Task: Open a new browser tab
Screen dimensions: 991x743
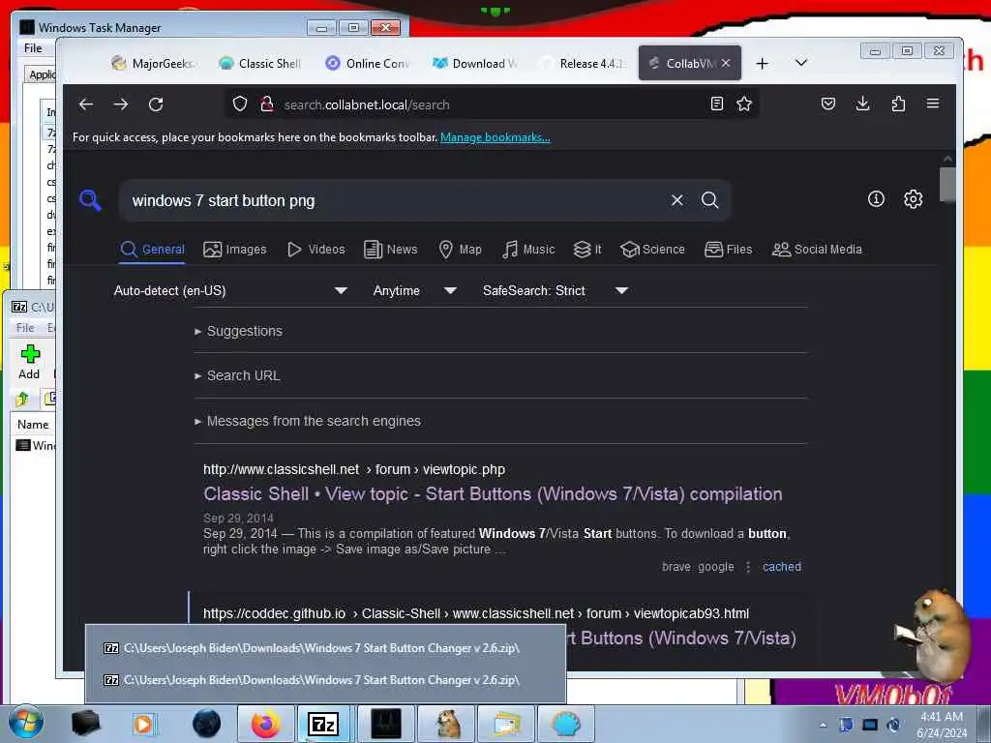Action: click(763, 63)
